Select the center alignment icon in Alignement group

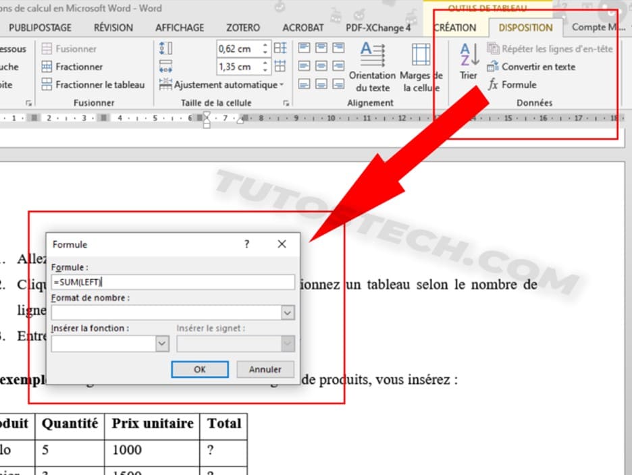(323, 65)
